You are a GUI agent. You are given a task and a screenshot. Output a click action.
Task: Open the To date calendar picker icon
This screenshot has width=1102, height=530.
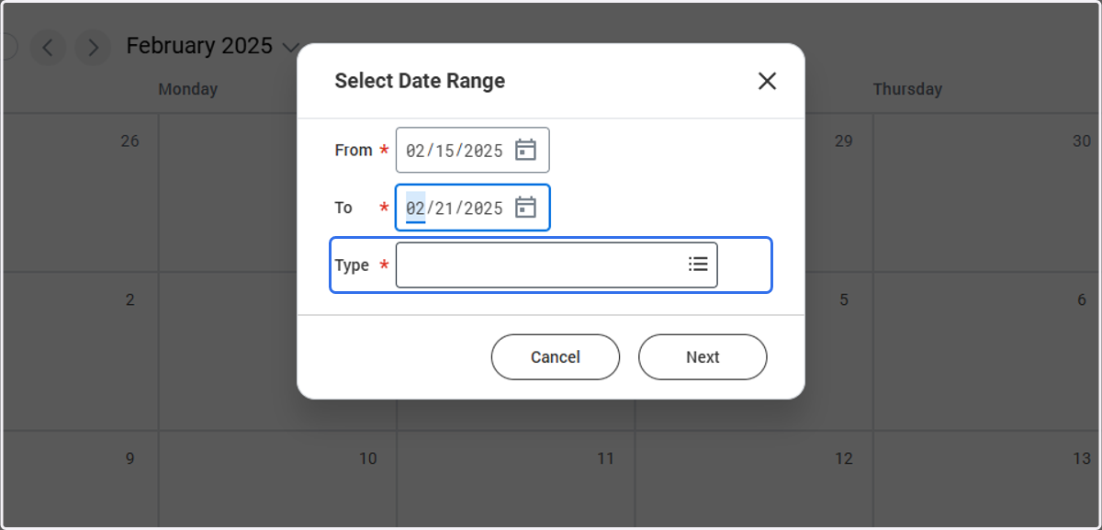click(525, 208)
